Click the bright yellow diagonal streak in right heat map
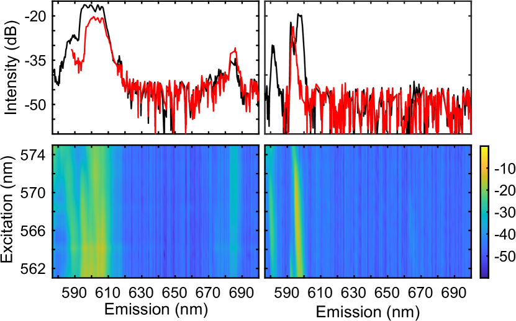 [x=297, y=214]
